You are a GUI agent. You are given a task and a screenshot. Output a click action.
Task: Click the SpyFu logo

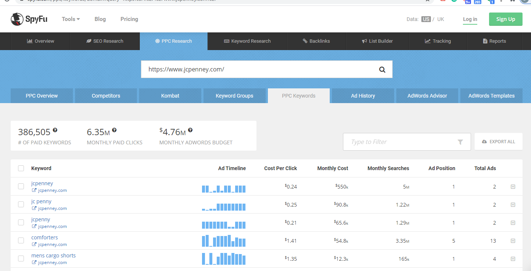[x=29, y=19]
